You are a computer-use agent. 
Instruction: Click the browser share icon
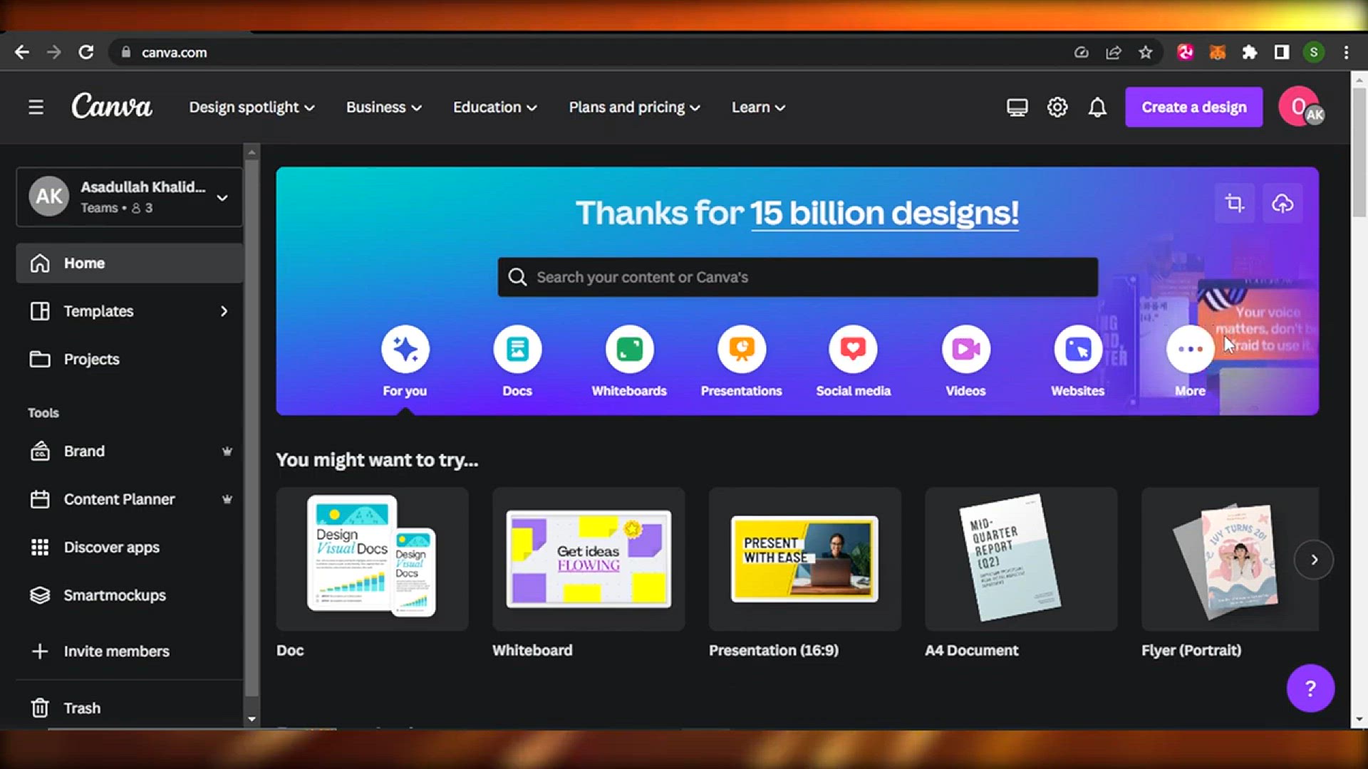(1113, 52)
